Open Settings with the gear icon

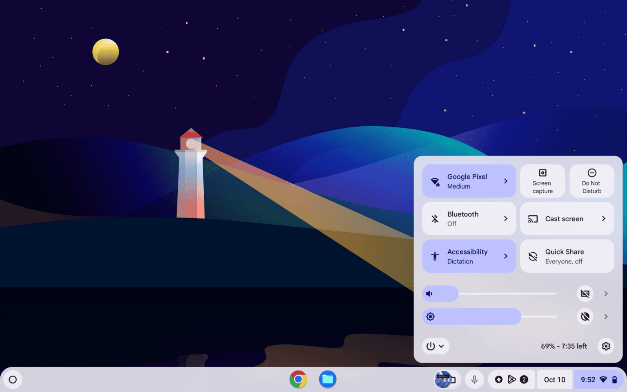606,346
